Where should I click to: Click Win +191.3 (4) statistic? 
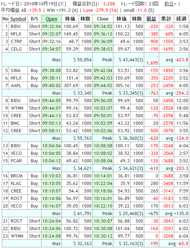[62, 10]
